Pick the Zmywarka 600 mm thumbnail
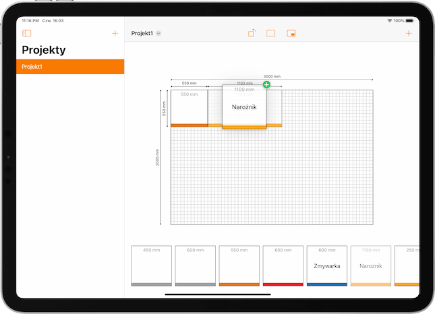This screenshot has height=314, width=435. tap(327, 265)
